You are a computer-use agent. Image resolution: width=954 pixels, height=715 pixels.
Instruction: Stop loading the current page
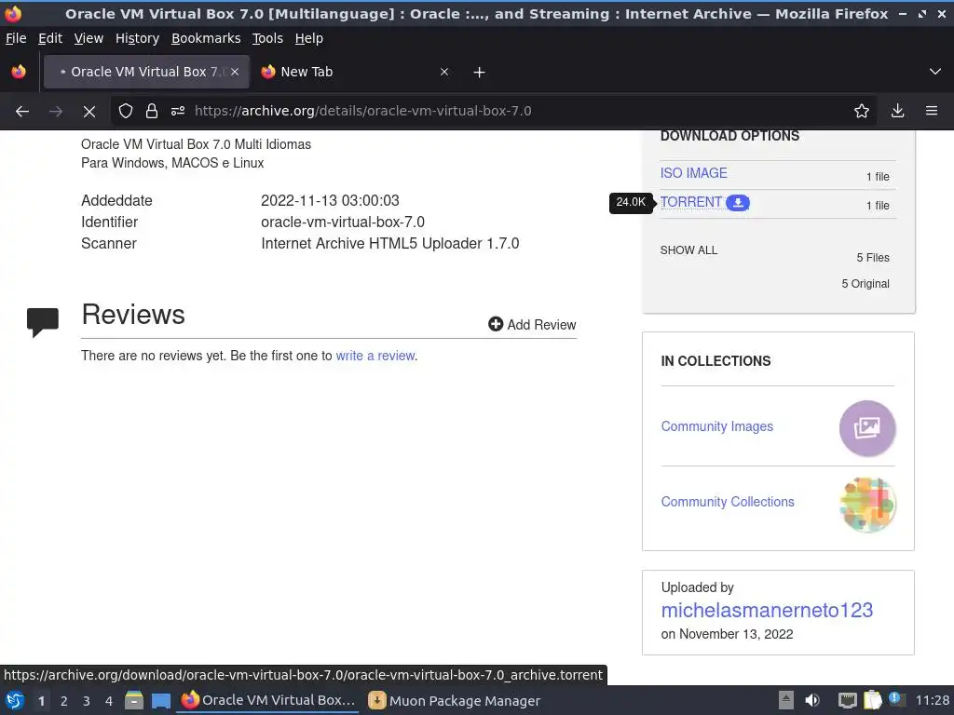(89, 112)
